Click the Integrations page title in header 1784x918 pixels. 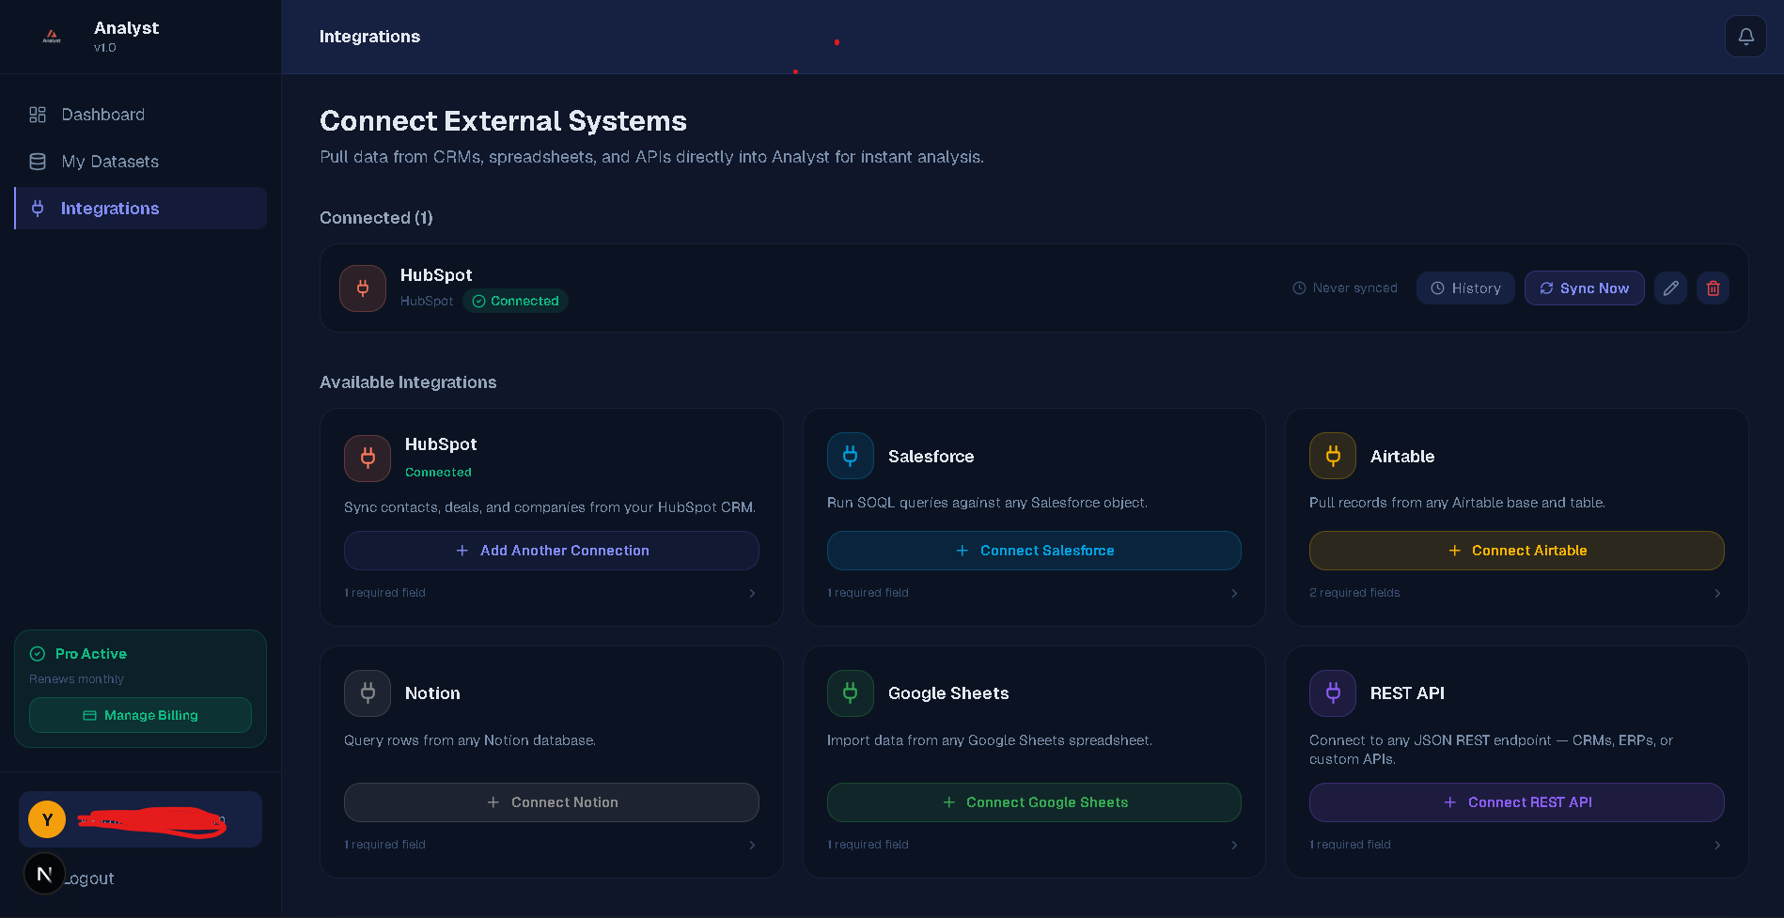pyautogui.click(x=369, y=37)
